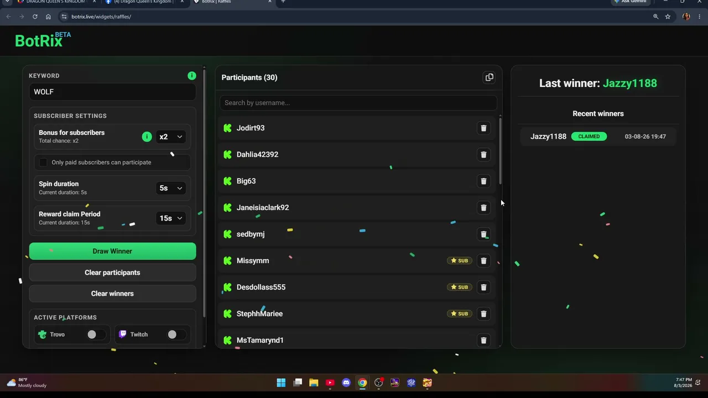This screenshot has height=398, width=708.
Task: Remove sedbymj via its trash icon
Action: (x=483, y=234)
